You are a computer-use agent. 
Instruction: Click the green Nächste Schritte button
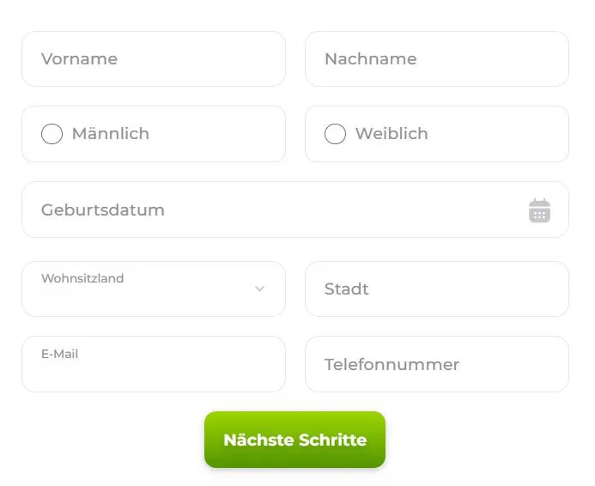(294, 440)
